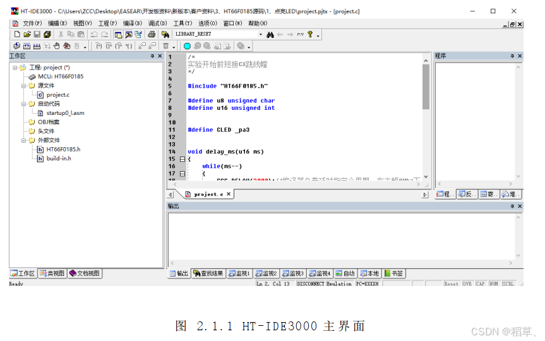Fold code block at line 17
The width and height of the screenshot is (545, 341).
182,174
